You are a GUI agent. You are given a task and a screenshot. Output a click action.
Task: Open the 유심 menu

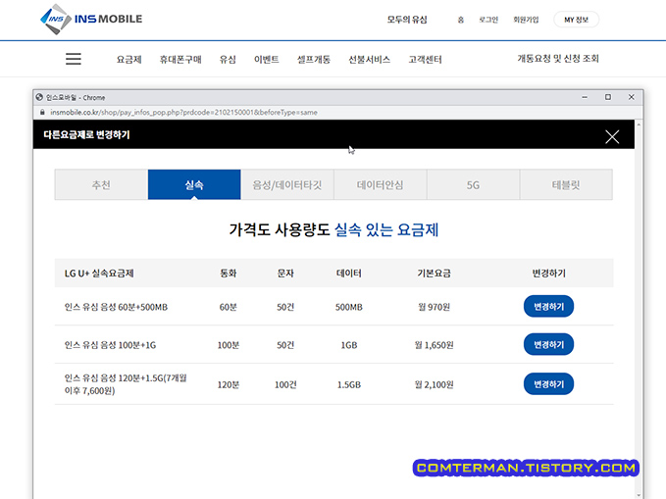pyautogui.click(x=228, y=60)
